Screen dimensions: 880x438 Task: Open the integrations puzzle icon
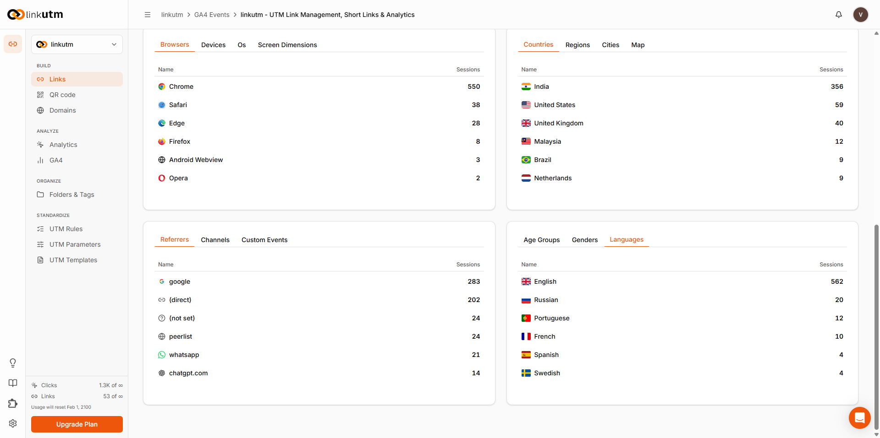point(13,403)
